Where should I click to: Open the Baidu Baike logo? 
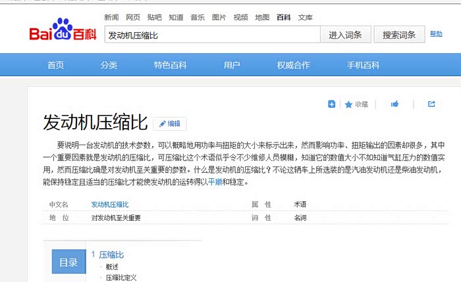pos(63,30)
